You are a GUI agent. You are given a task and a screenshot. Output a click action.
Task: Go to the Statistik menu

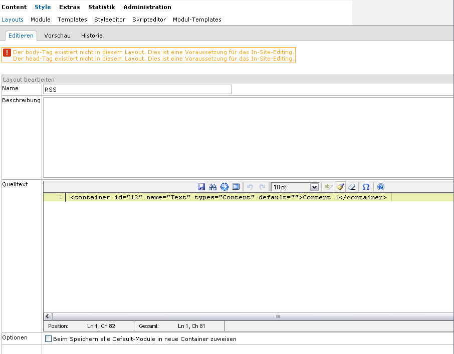101,7
